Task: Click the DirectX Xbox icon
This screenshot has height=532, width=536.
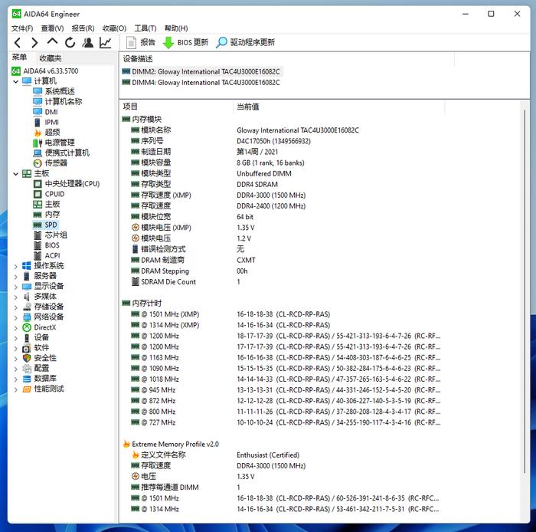Action: (x=26, y=327)
